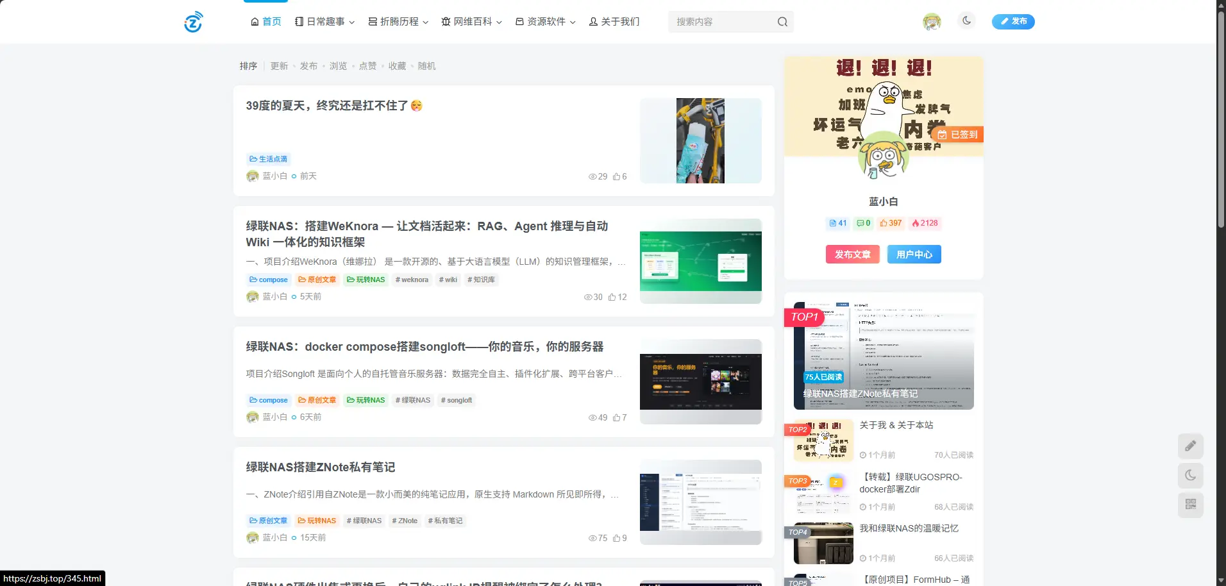Select the #weknora hashtag
The image size is (1226, 586).
412,280
